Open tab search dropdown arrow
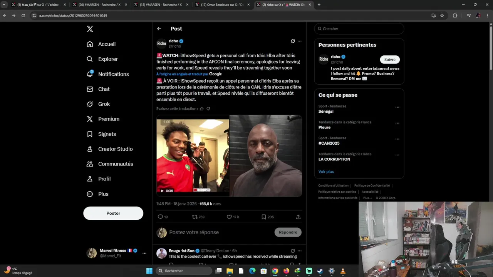The height and width of the screenshot is (277, 493). click(x=4, y=5)
